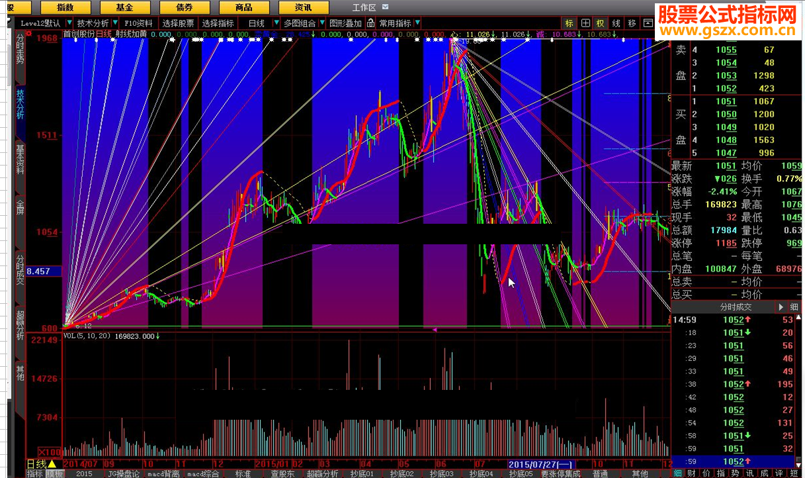
Task: Toggle the crosshair grid icon
Action: tap(585, 23)
